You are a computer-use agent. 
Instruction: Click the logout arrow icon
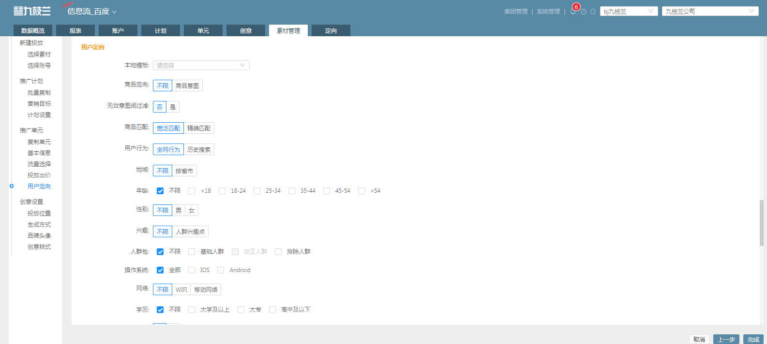pyautogui.click(x=593, y=12)
